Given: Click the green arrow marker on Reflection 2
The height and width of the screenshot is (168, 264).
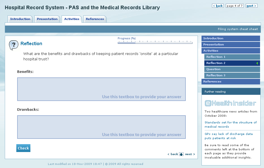Looking at the screenshot, I should coord(257,63).
